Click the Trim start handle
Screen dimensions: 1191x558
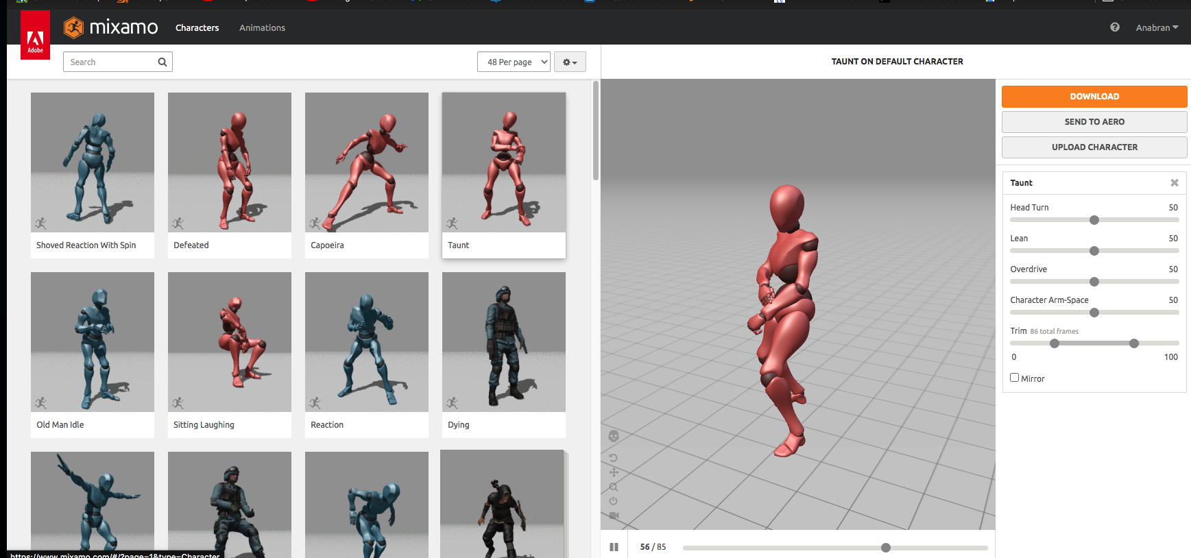(1055, 343)
